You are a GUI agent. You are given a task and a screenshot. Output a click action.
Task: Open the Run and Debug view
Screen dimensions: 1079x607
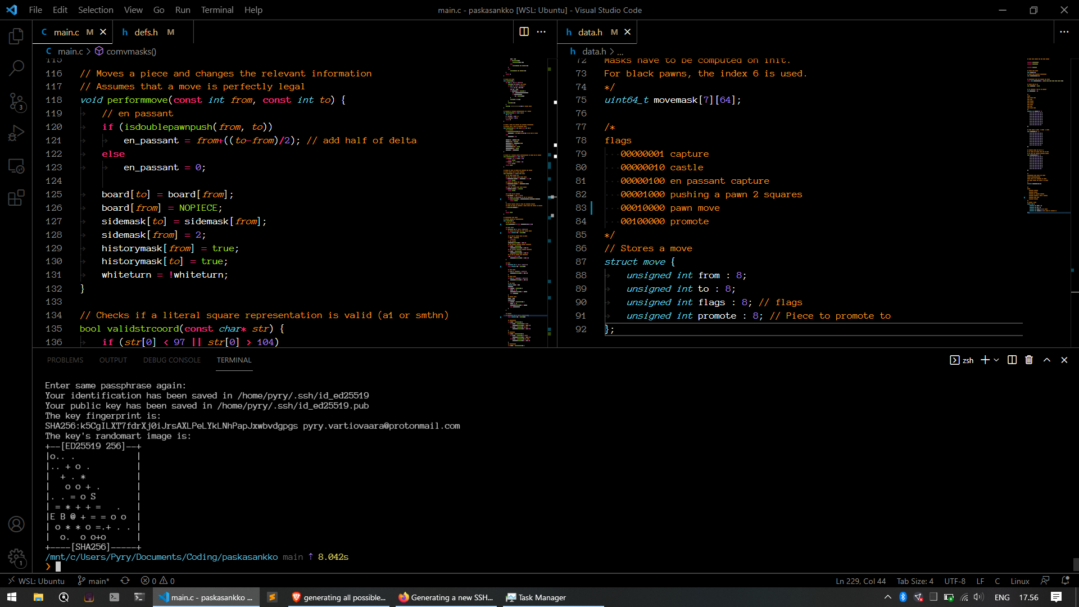pos(16,133)
